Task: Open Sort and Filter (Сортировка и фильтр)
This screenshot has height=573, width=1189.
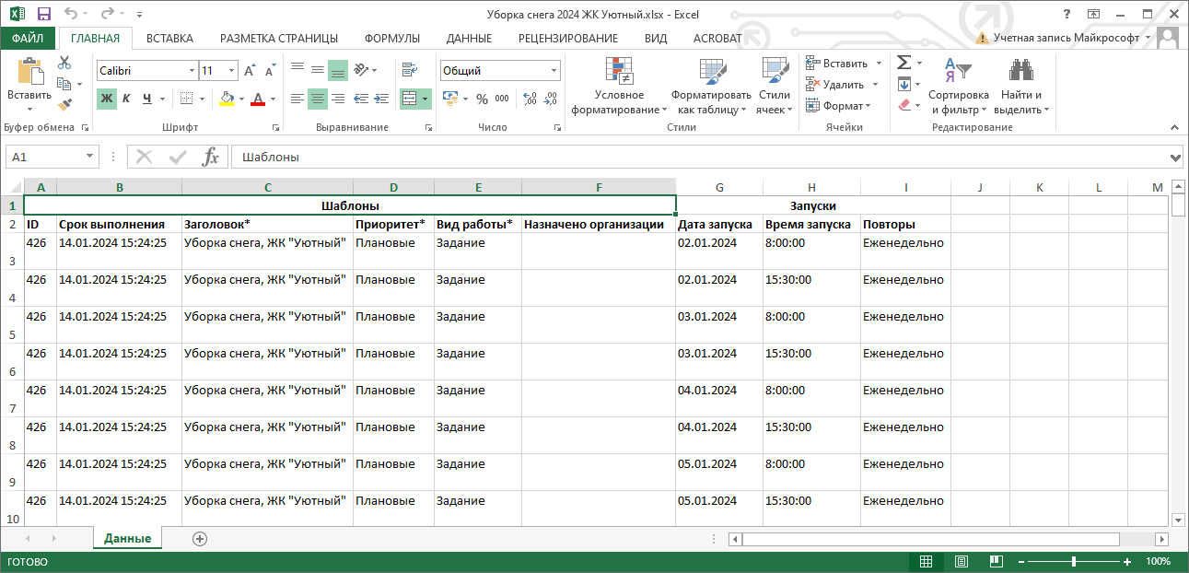Action: (958, 88)
